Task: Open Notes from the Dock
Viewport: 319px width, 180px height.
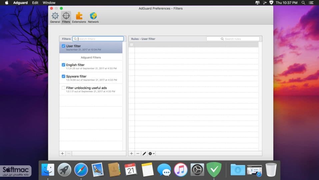Action: point(147,170)
